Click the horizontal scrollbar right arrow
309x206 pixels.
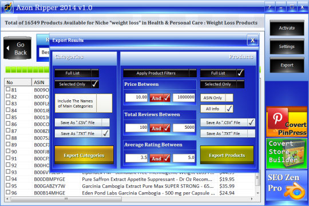252,199
